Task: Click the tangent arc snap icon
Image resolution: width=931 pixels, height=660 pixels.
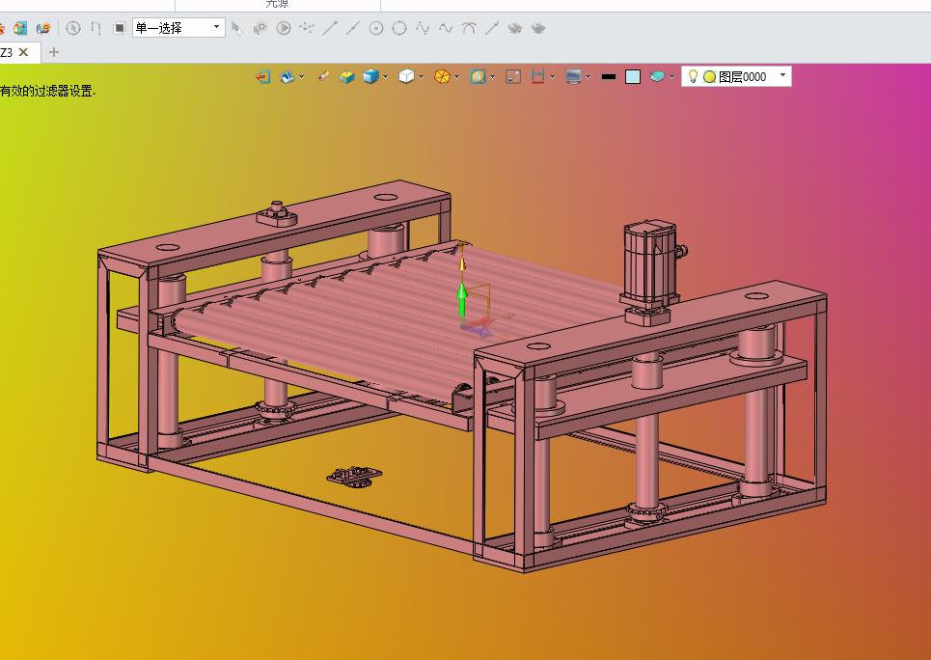Action: [x=469, y=28]
